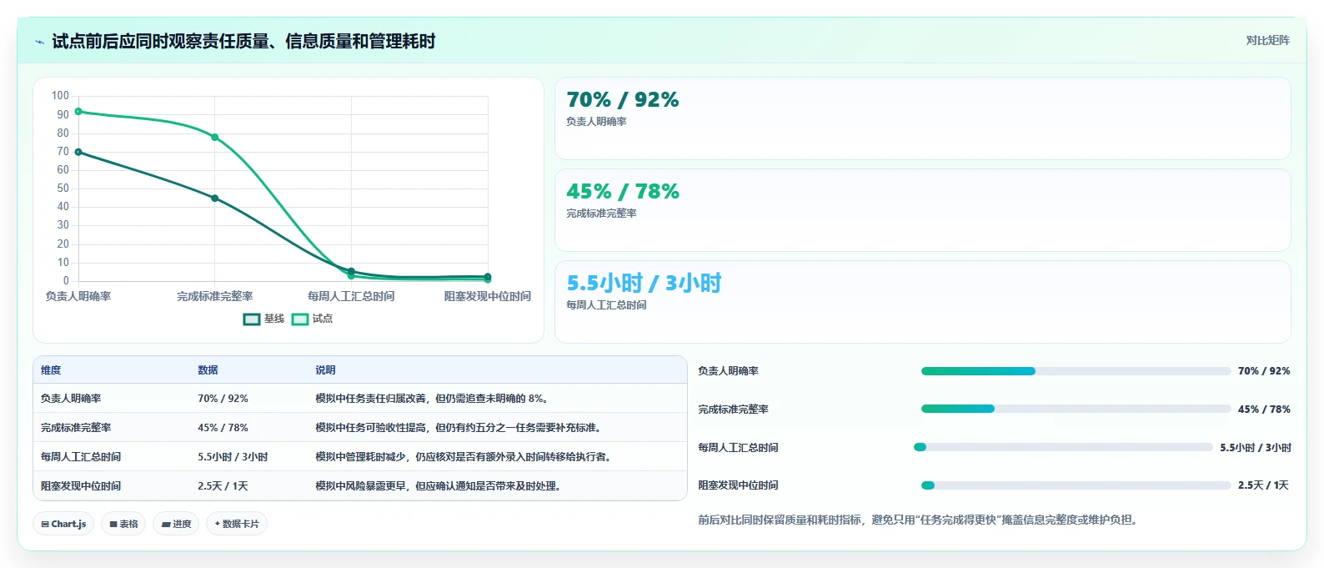The width and height of the screenshot is (1324, 568).
Task: Click the 表格 tag chip
Action: pos(123,524)
